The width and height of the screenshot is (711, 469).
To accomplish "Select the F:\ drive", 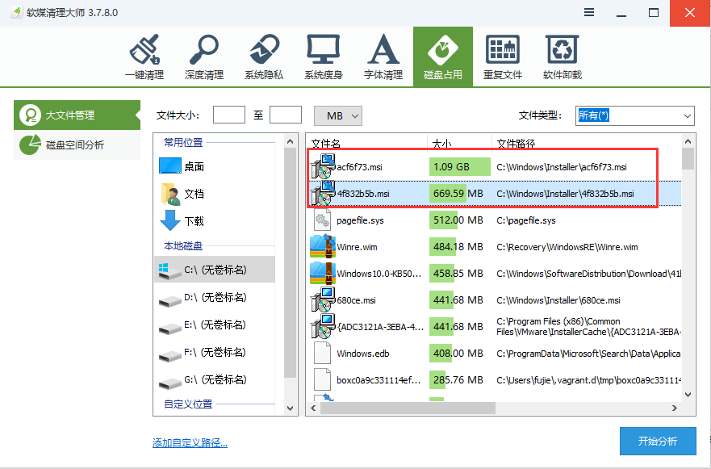I will (x=215, y=353).
